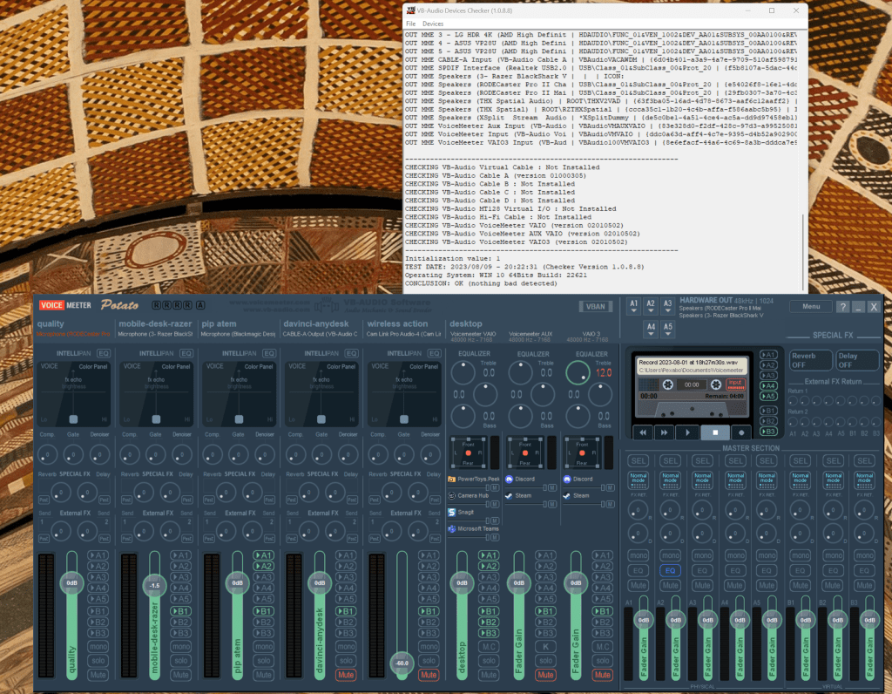Turn on the Delay special FX

click(857, 360)
